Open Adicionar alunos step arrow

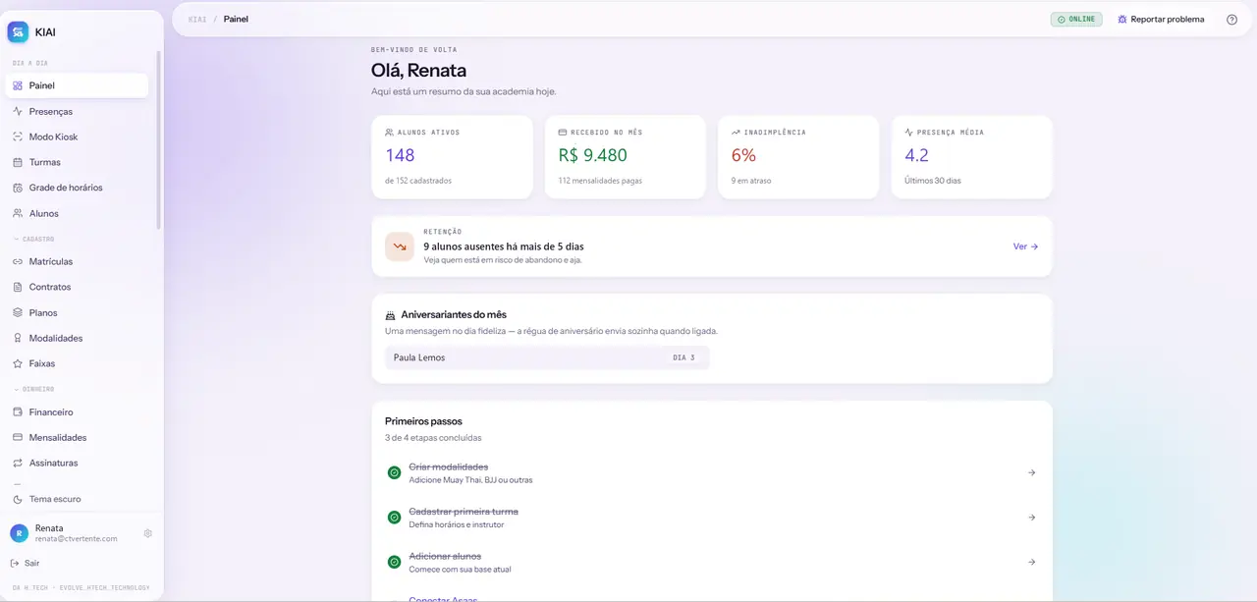point(1031,562)
